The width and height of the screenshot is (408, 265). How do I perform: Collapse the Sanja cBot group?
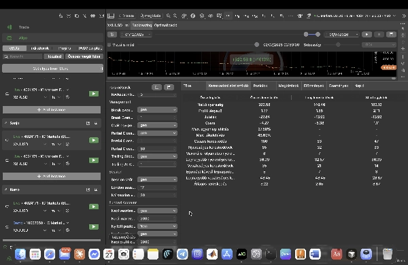(5, 123)
